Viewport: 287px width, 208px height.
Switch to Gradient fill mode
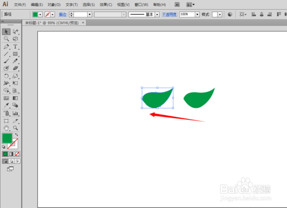coord(11,154)
